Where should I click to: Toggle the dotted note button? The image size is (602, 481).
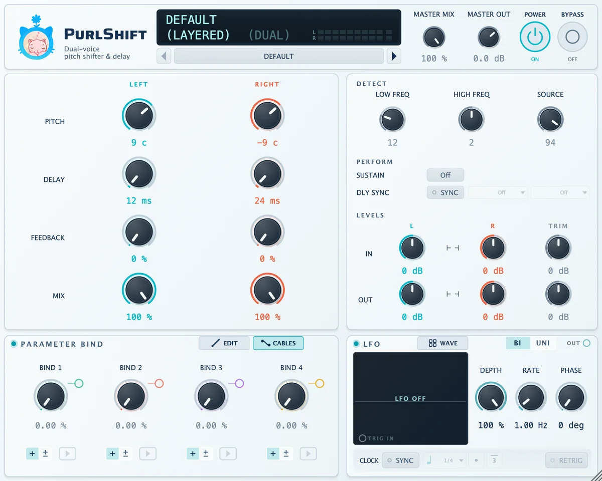pyautogui.click(x=476, y=460)
